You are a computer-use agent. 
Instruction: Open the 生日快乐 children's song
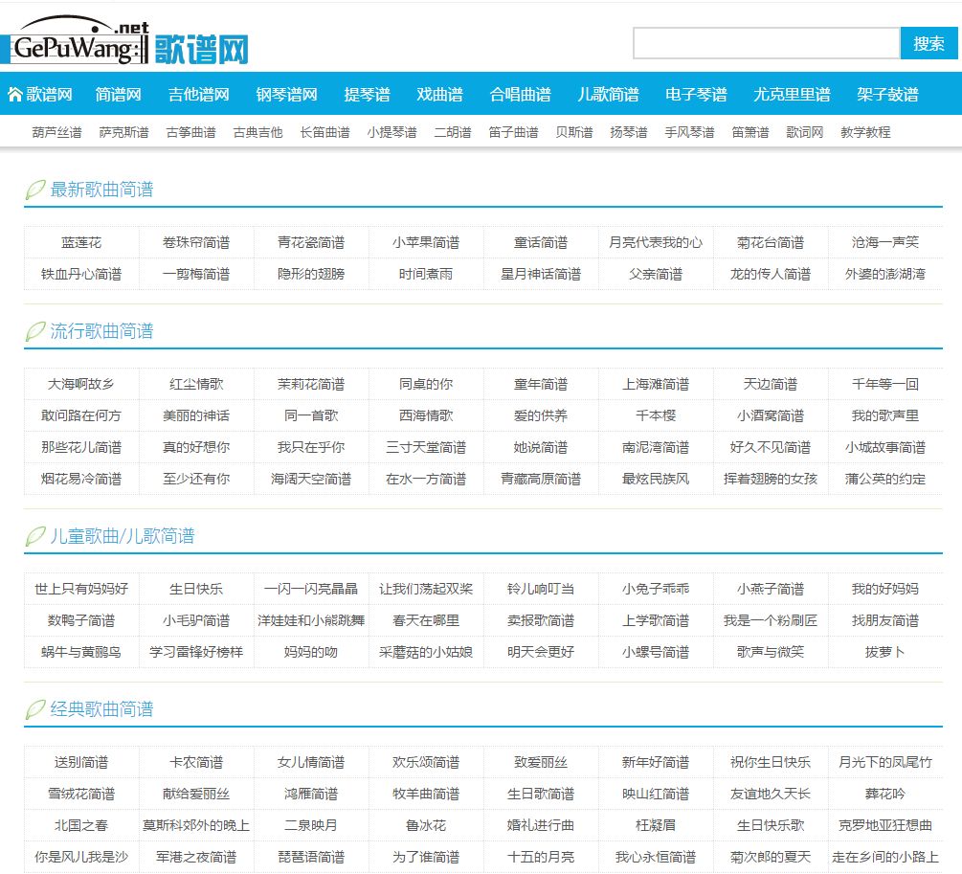coord(193,588)
